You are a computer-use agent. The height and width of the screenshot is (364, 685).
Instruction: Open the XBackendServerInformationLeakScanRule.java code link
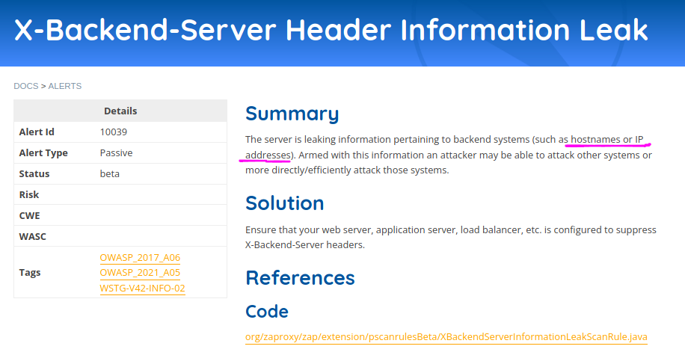point(446,337)
